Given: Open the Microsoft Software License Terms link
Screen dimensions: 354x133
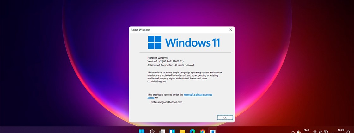Looking at the screenshot, I should tap(198, 95).
